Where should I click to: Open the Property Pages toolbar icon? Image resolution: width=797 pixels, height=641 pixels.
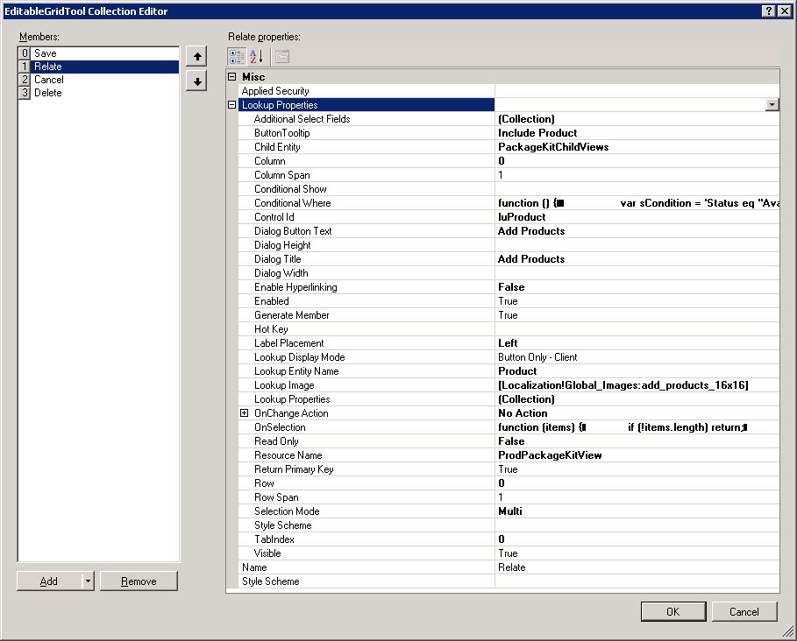(x=282, y=56)
